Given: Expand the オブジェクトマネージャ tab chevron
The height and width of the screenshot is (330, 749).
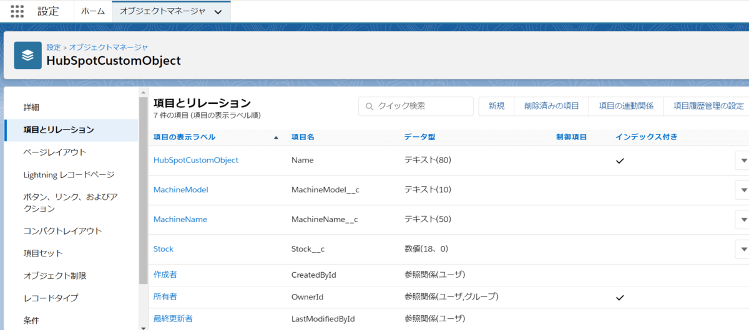Looking at the screenshot, I should click(x=218, y=12).
